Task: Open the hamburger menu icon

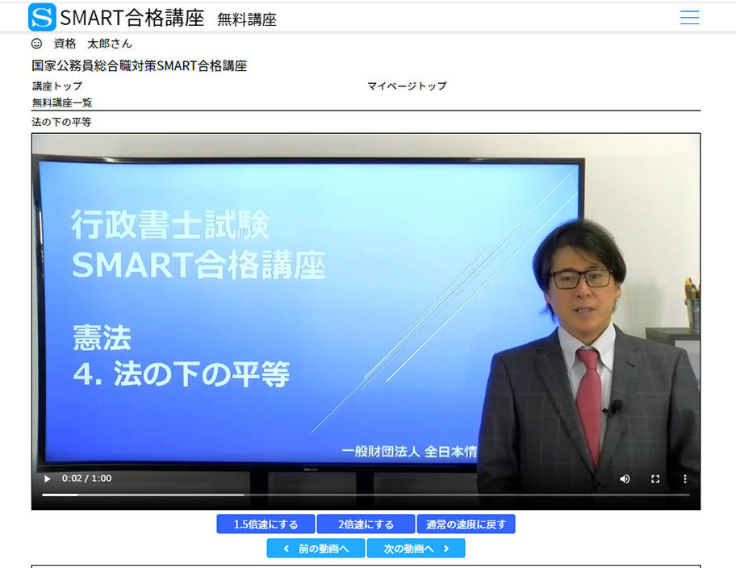Action: (689, 18)
